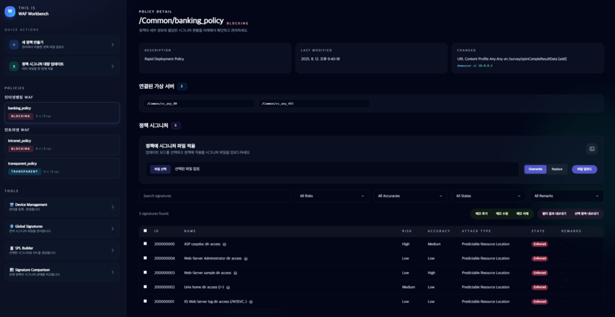Image resolution: width=615 pixels, height=317 pixels.
Task: Expand the All Accuracies dropdown
Action: coord(410,196)
